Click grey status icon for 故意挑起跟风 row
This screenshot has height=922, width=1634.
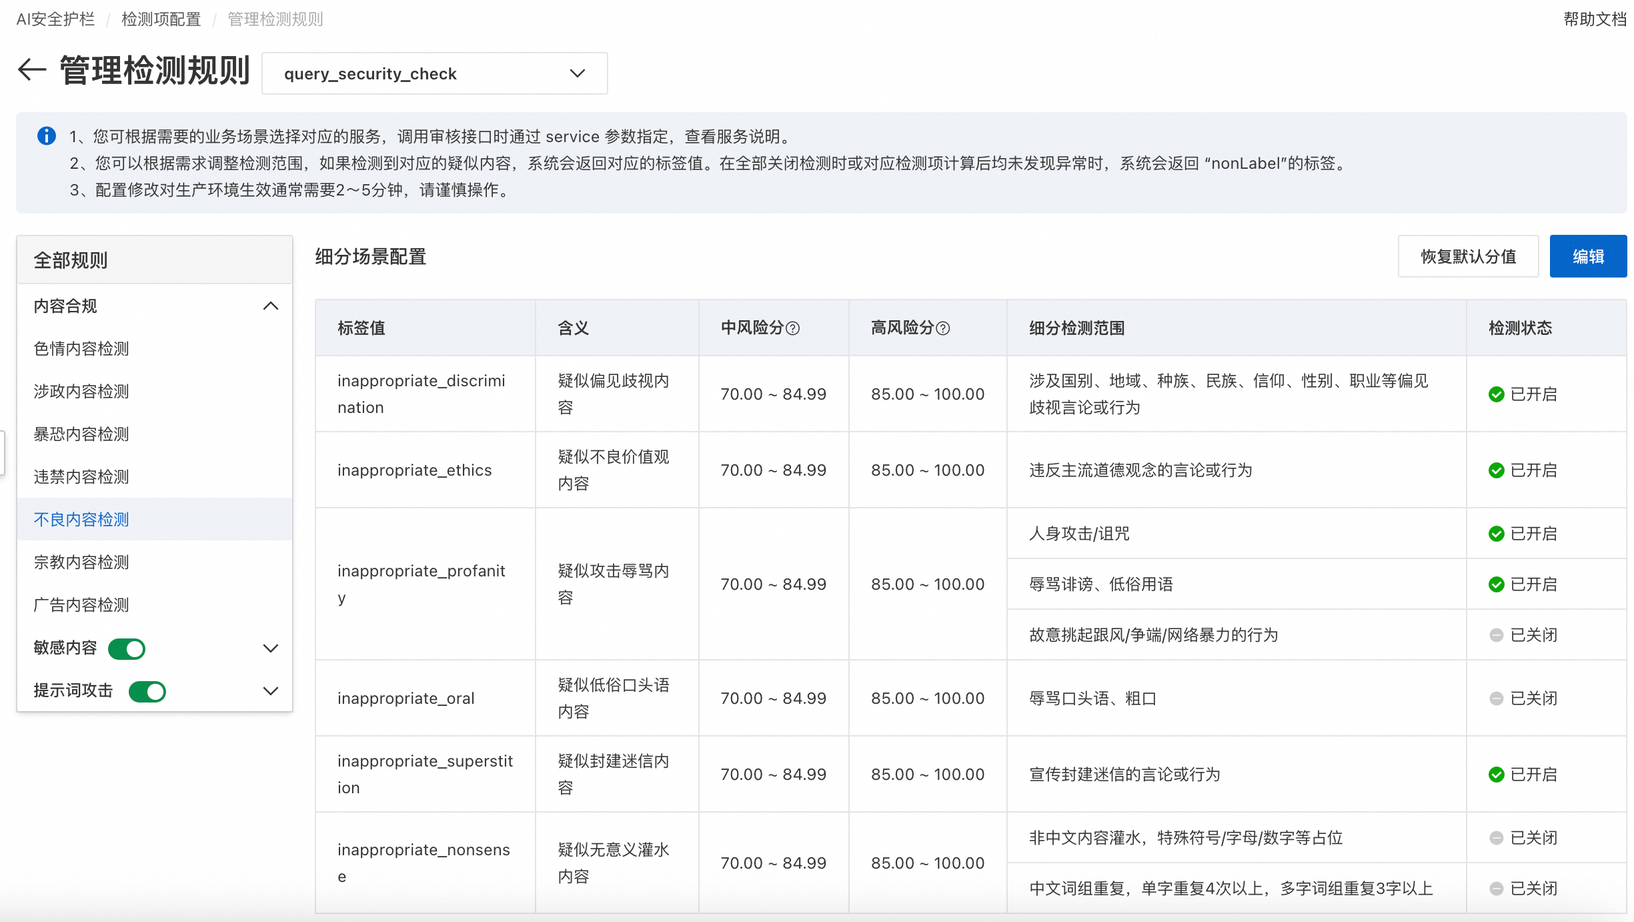point(1496,635)
